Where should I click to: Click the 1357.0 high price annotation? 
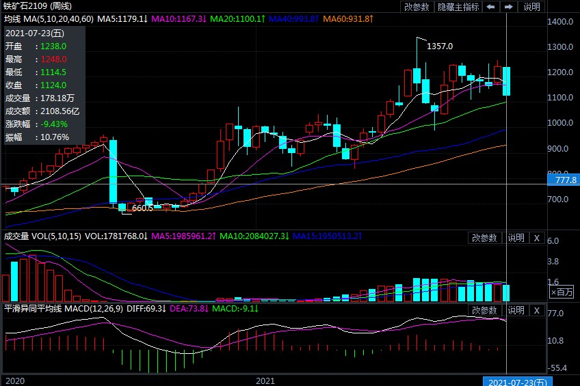440,46
